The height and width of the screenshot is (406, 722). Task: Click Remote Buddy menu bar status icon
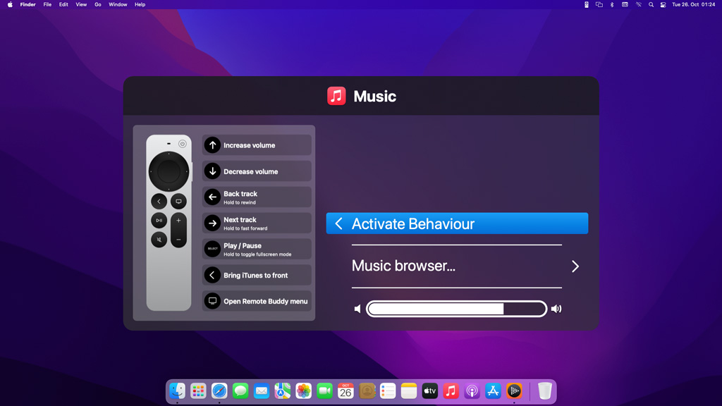(x=586, y=5)
